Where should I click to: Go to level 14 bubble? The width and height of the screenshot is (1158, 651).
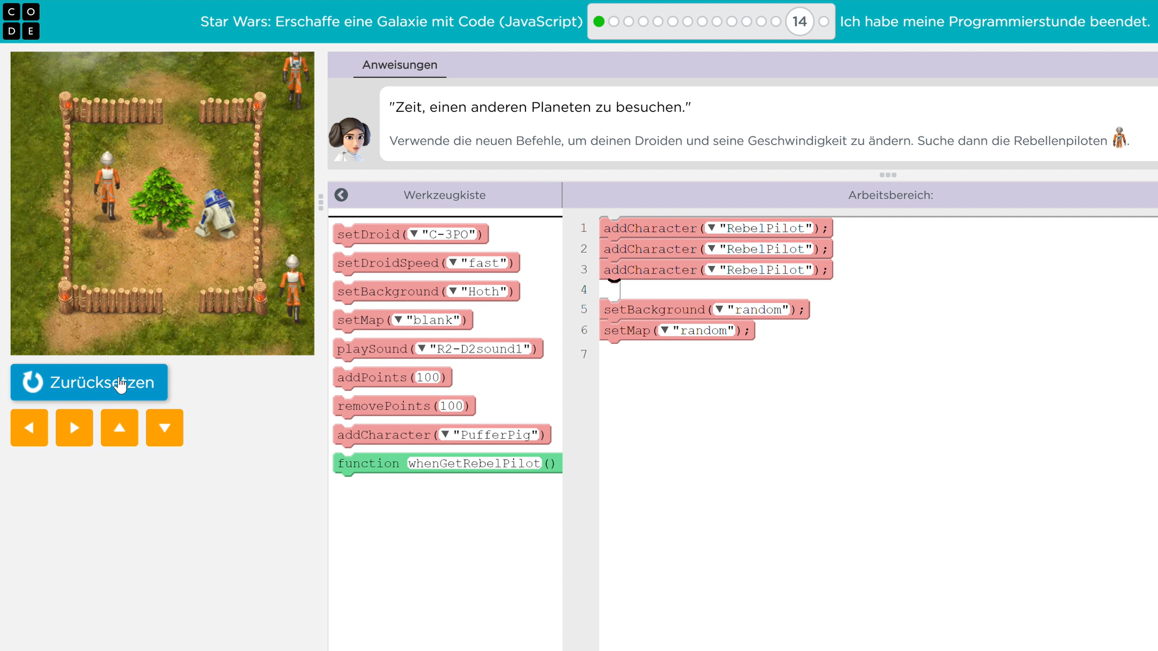pos(799,22)
